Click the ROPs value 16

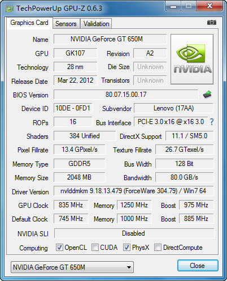73,122
